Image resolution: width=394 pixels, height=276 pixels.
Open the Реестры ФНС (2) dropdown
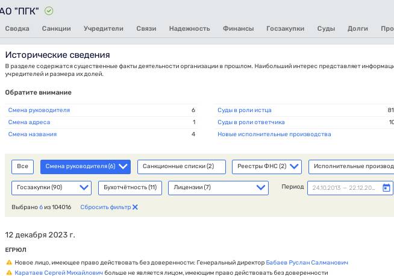click(x=295, y=167)
